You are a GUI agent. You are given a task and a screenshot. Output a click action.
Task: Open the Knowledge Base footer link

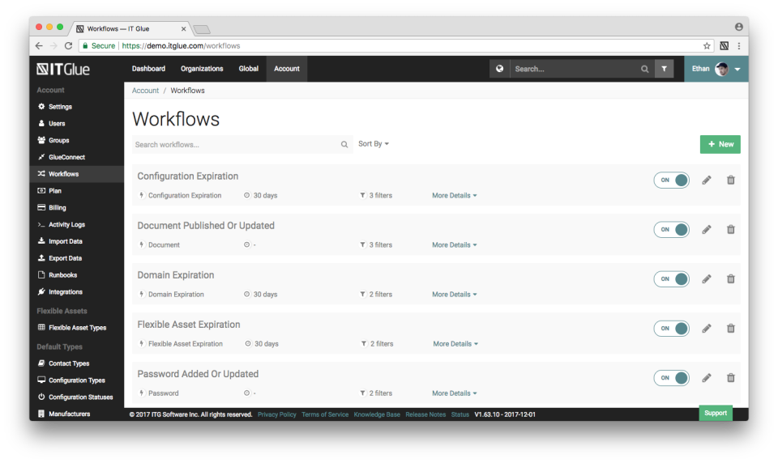(377, 414)
